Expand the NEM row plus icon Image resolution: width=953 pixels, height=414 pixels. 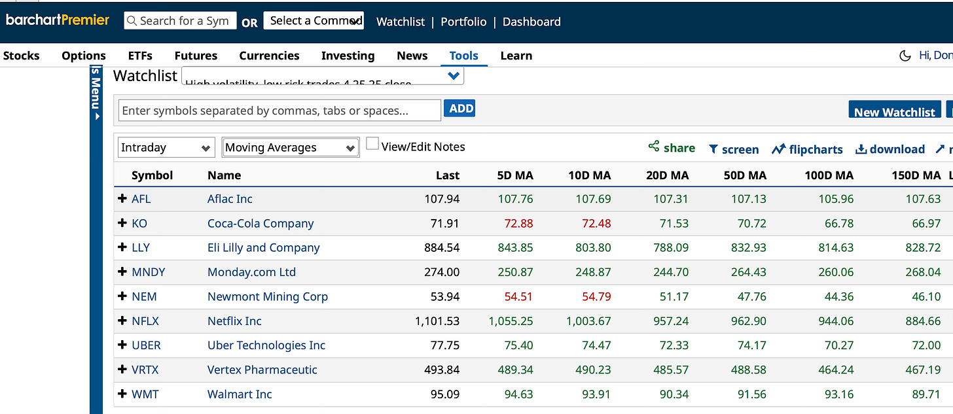pos(122,296)
